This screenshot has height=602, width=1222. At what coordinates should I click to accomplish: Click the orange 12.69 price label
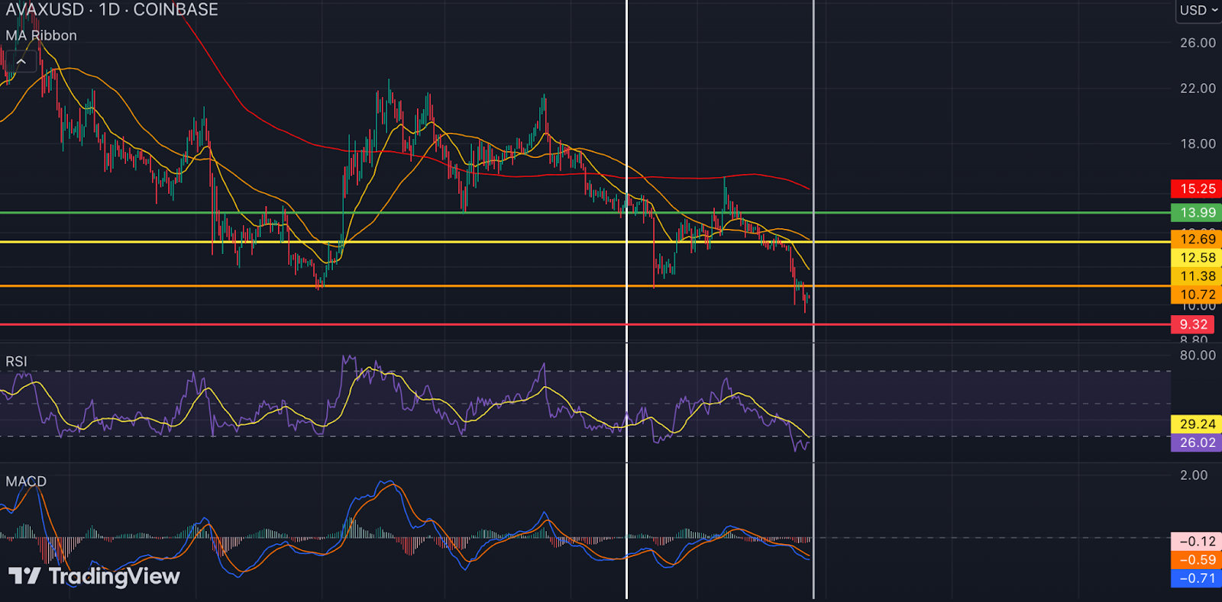click(x=1196, y=239)
